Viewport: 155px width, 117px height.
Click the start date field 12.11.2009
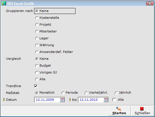tap(47, 100)
